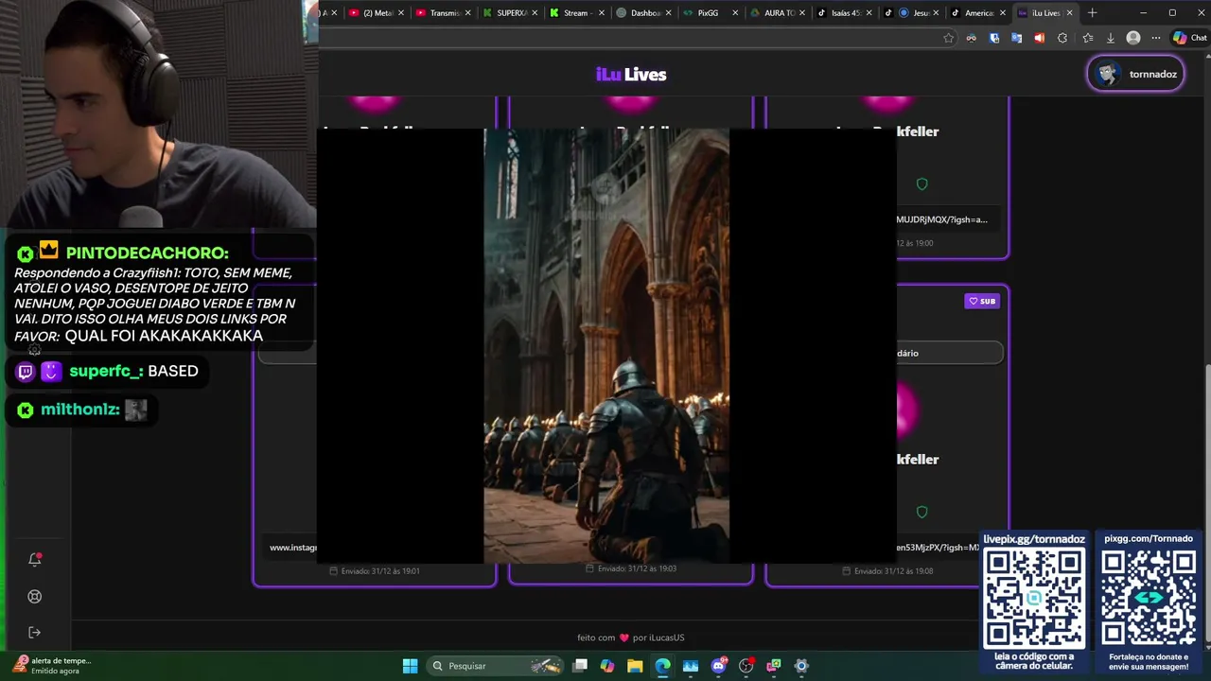Viewport: 1211px width, 681px height.
Task: Open the Settings gear in the taskbar
Action: coord(801,666)
